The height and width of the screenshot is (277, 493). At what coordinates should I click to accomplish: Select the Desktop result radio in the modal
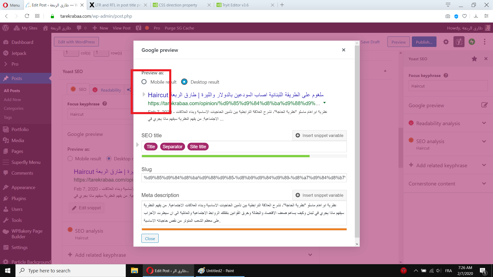pos(184,82)
